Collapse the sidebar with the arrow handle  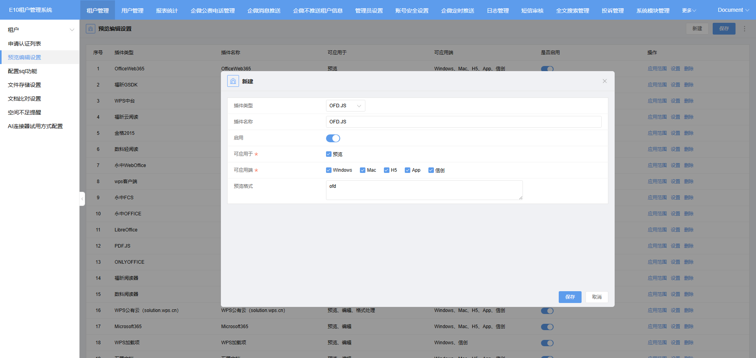click(x=82, y=199)
